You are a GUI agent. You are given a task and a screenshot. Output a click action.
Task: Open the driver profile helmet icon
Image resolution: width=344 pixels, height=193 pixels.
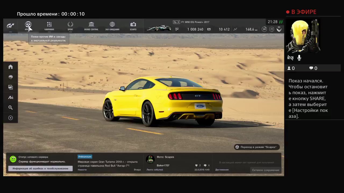tap(279, 29)
